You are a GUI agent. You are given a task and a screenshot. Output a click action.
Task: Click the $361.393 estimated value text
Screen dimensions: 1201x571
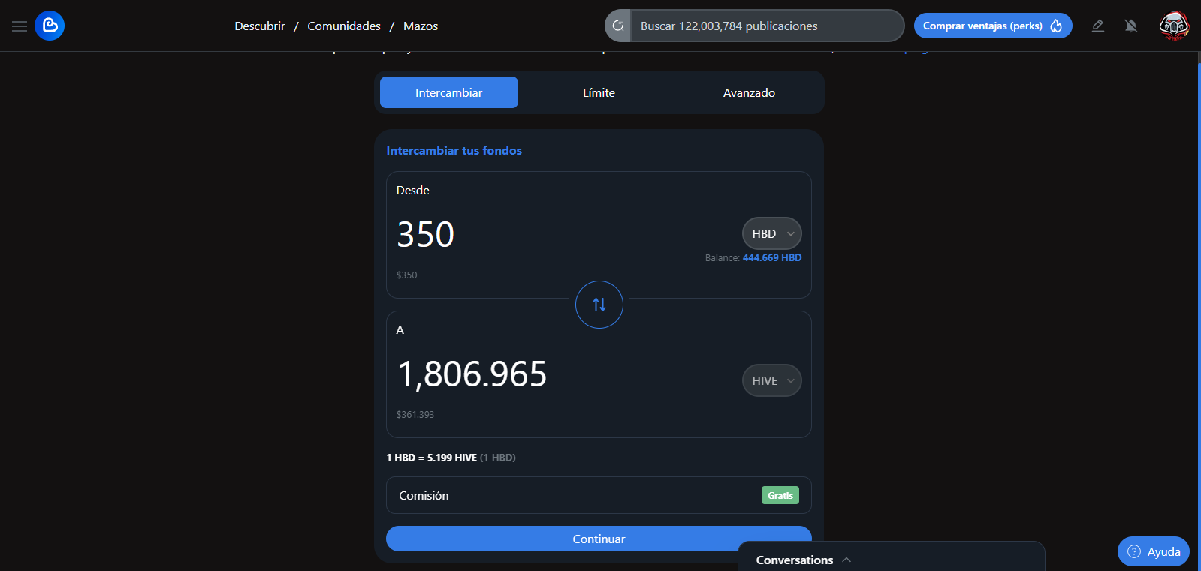tap(415, 414)
